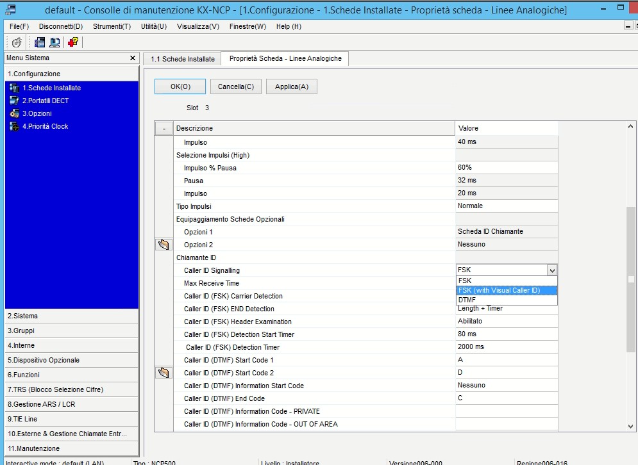Click the Caller ID (FSK) Carrier Detection label

click(233, 297)
